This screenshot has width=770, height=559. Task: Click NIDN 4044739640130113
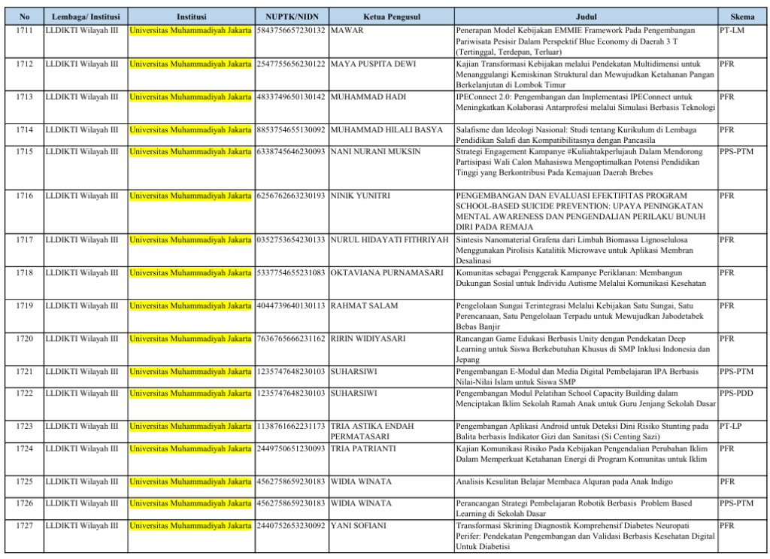coord(291,305)
